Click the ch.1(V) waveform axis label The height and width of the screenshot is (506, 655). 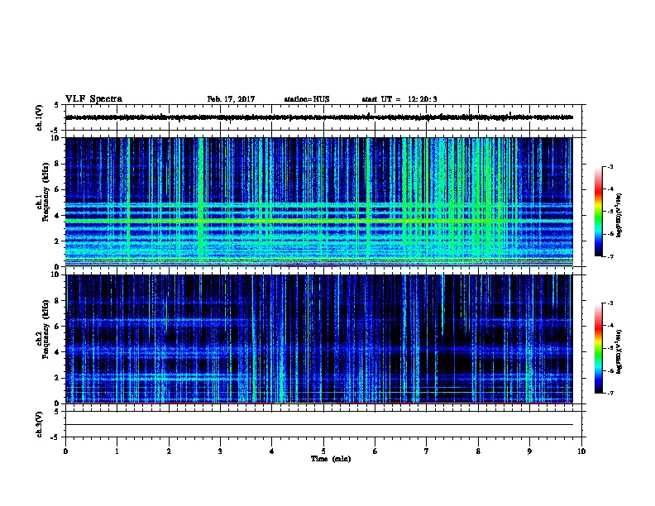pos(40,117)
